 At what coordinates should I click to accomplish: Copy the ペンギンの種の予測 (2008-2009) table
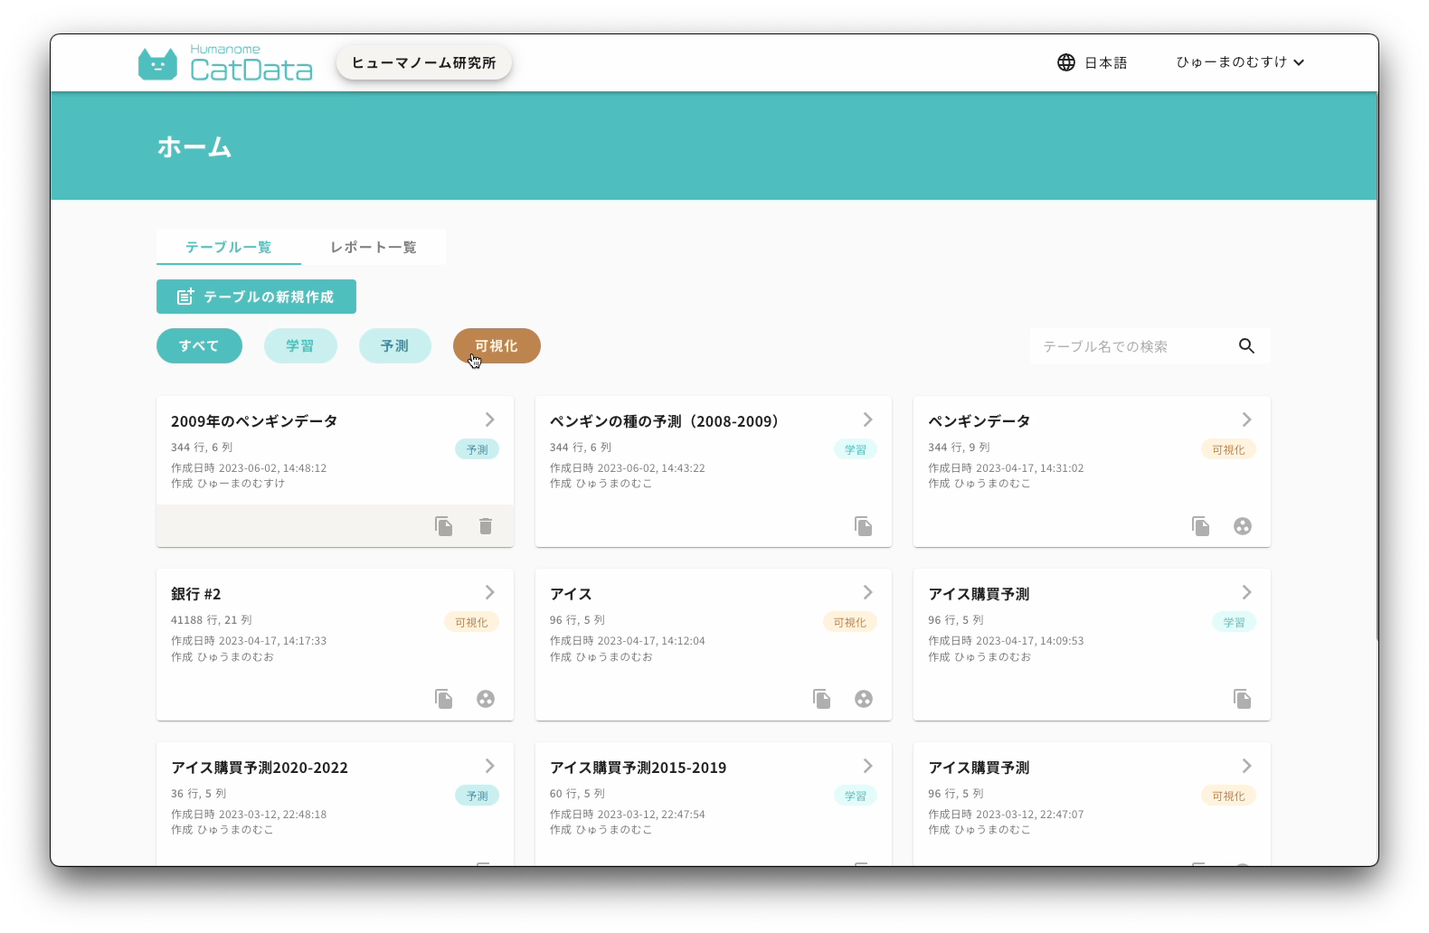point(864,526)
